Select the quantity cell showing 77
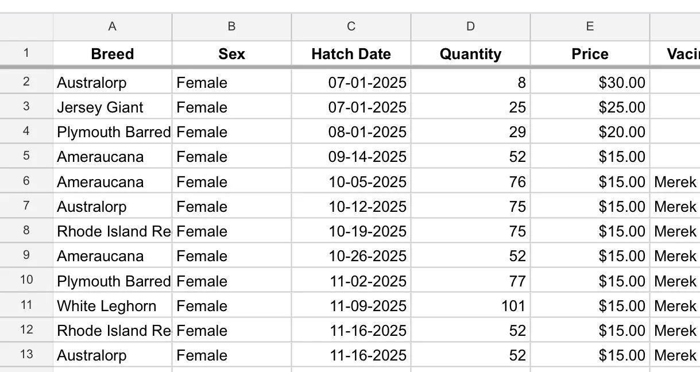 [470, 281]
